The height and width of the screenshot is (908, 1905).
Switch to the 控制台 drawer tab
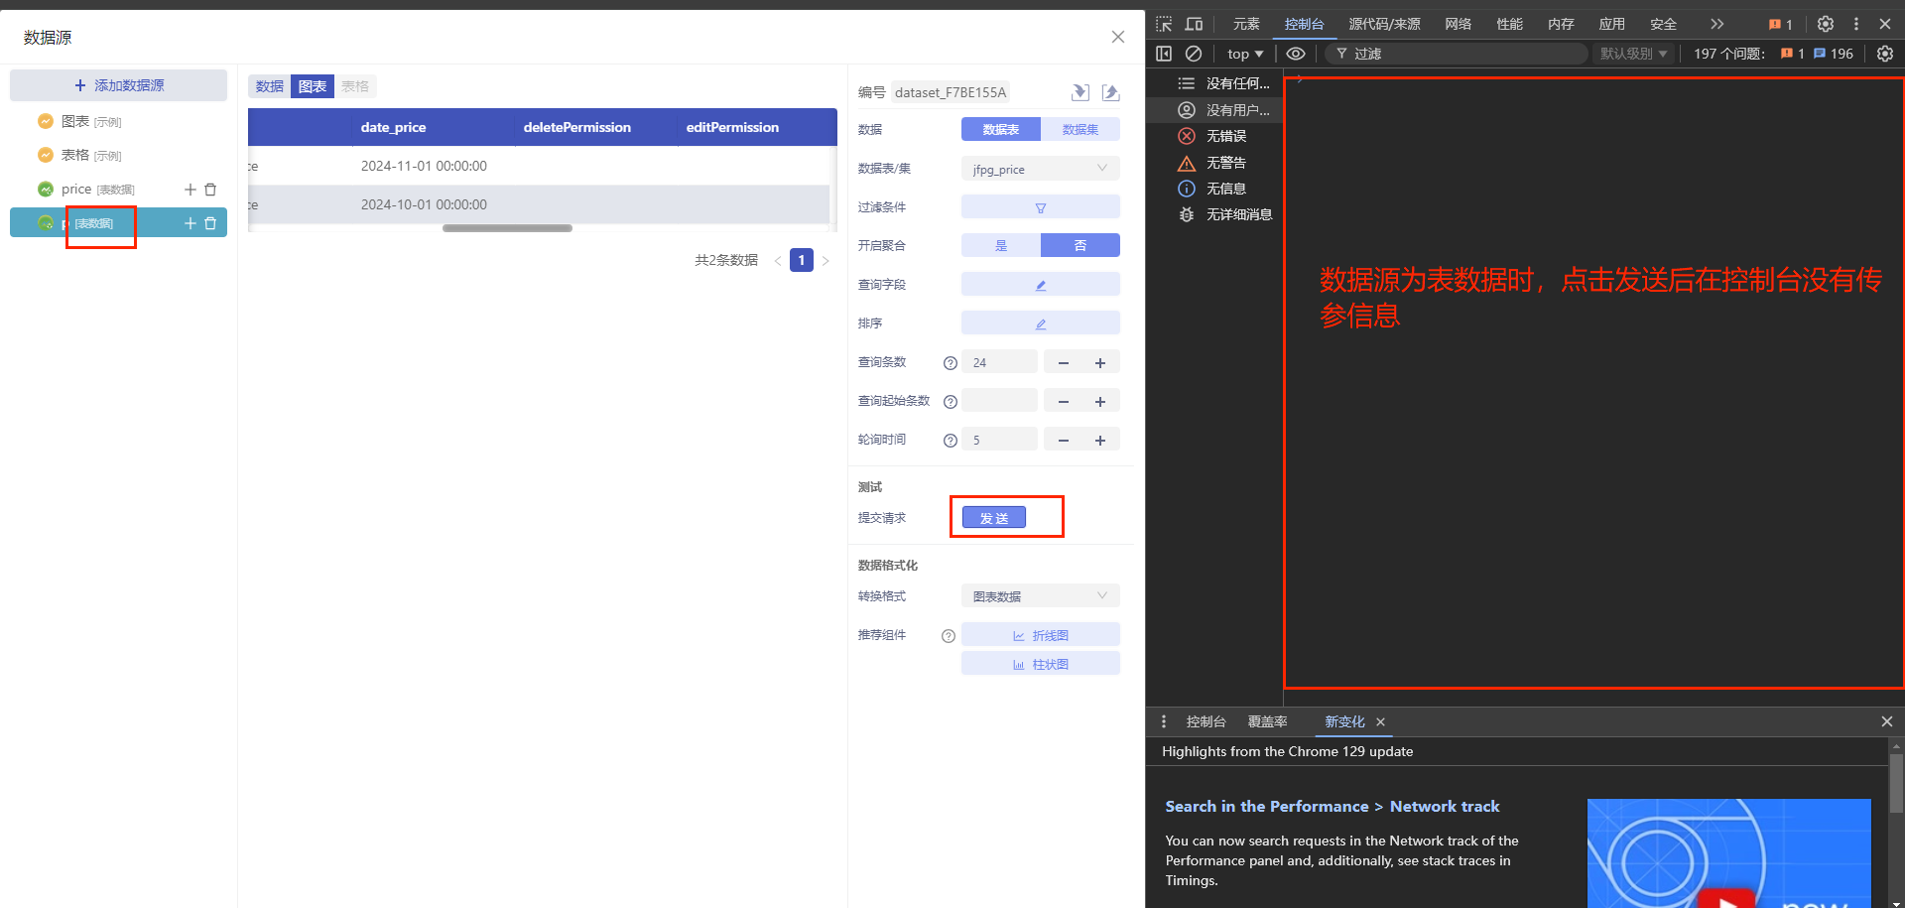coord(1206,721)
